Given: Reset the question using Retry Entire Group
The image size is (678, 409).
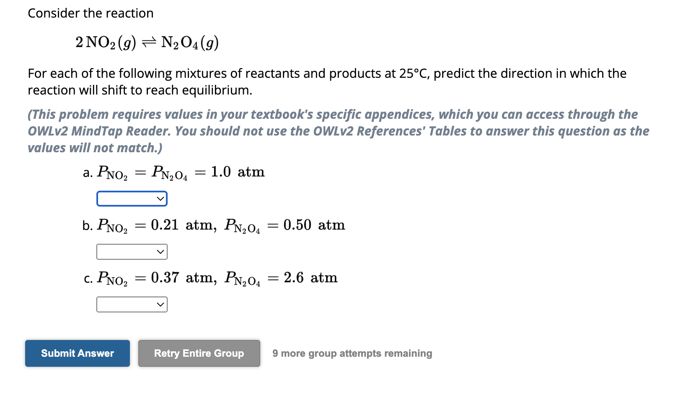Looking at the screenshot, I should point(199,354).
